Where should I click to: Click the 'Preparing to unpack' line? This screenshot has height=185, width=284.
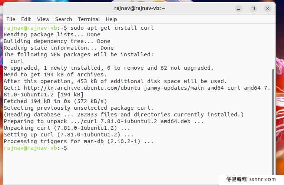click(103, 121)
